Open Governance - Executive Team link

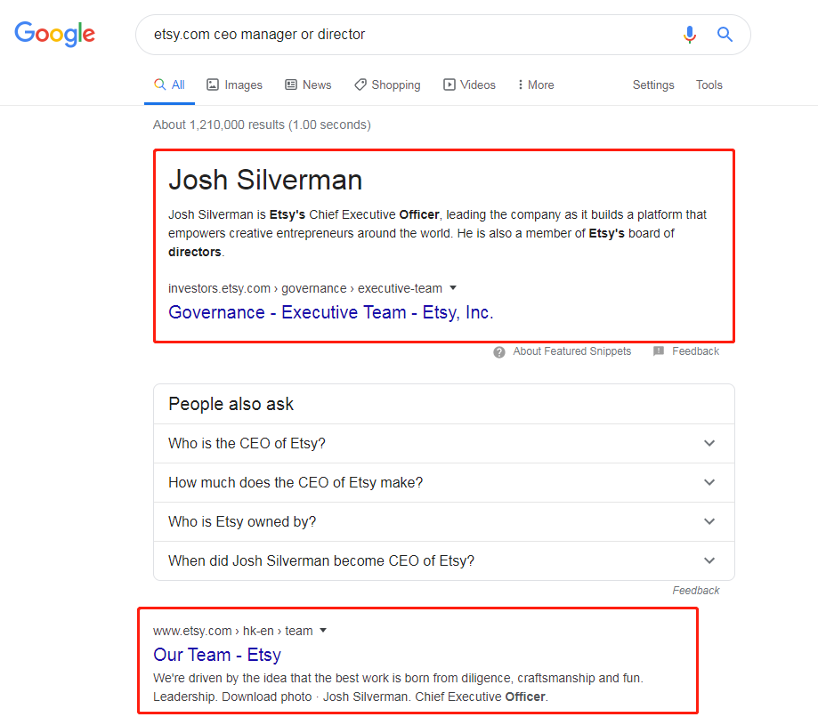331,312
